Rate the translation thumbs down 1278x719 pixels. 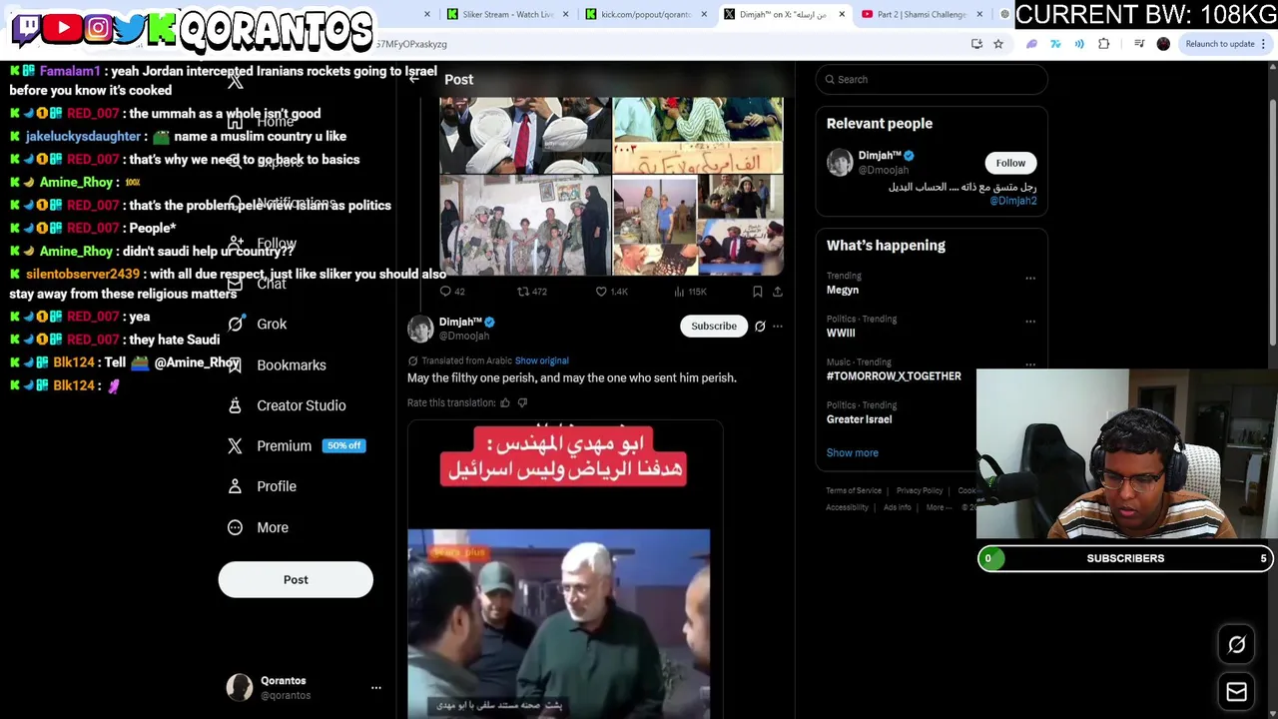point(522,402)
